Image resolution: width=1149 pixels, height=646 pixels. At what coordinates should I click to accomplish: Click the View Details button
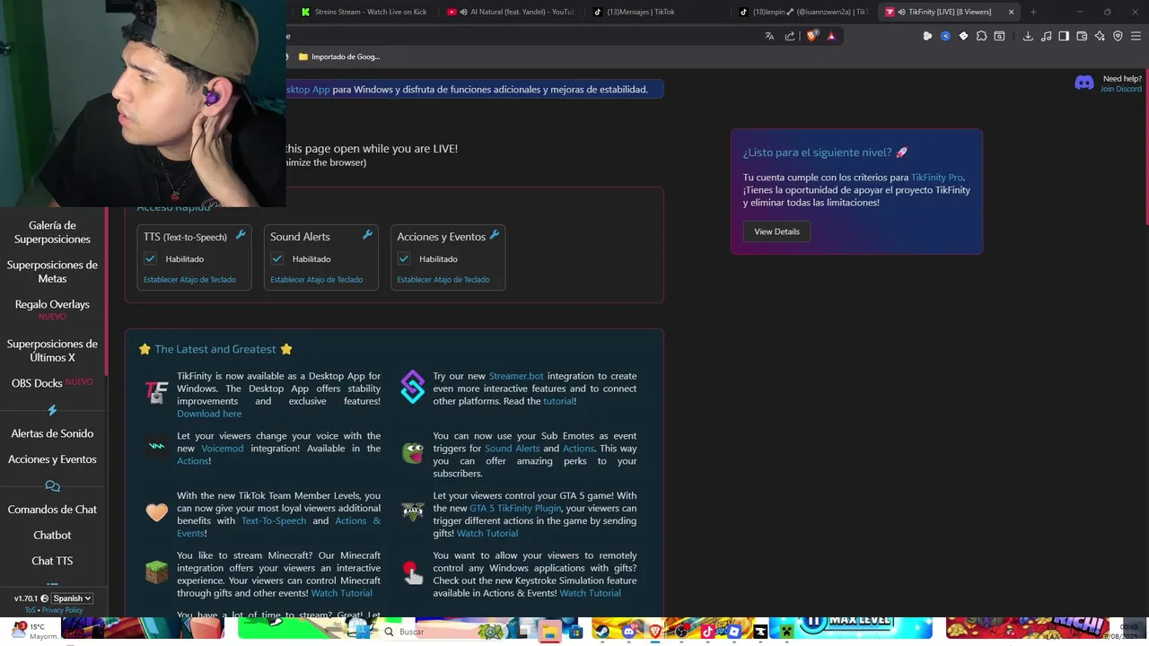[776, 231]
